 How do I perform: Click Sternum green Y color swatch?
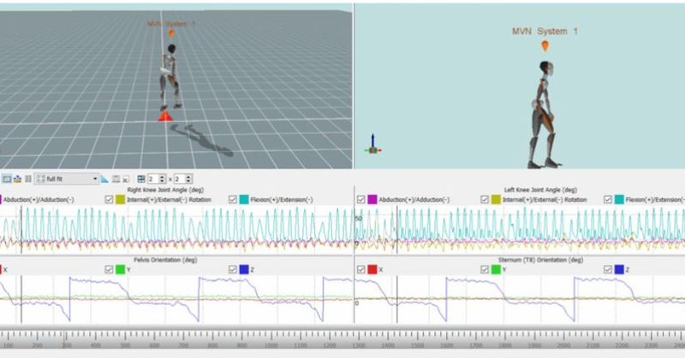(496, 269)
